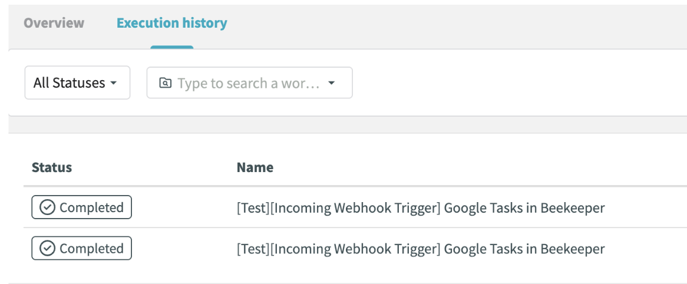Click the 'Completed' text in first row
687x284 pixels.
point(91,207)
